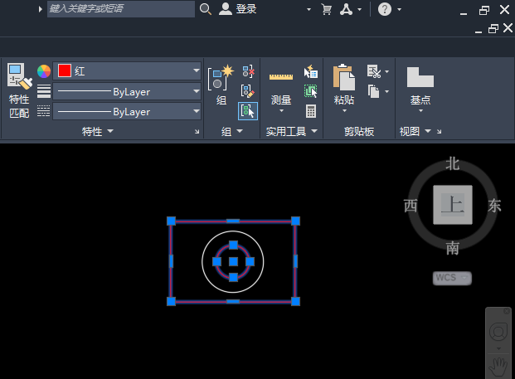The width and height of the screenshot is (515, 379).
Task: Click the keyword search input field
Action: tap(121, 9)
